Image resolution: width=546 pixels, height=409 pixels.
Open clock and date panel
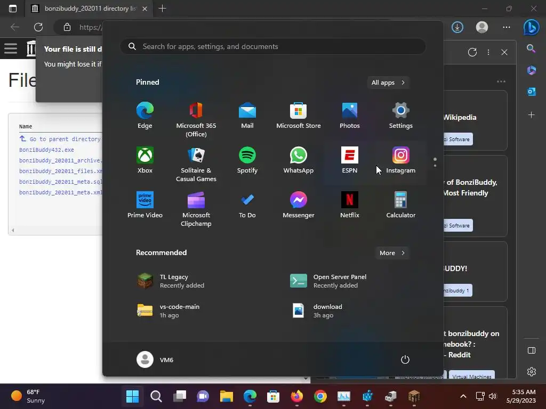click(x=521, y=396)
